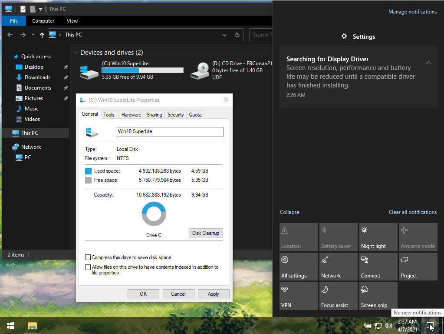This screenshot has width=444, height=334.
Task: Click the Search This PC box
Action: 261,35
